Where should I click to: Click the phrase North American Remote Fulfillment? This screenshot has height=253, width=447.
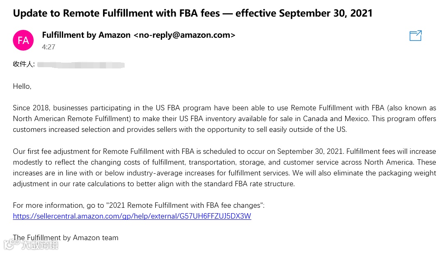pos(71,119)
